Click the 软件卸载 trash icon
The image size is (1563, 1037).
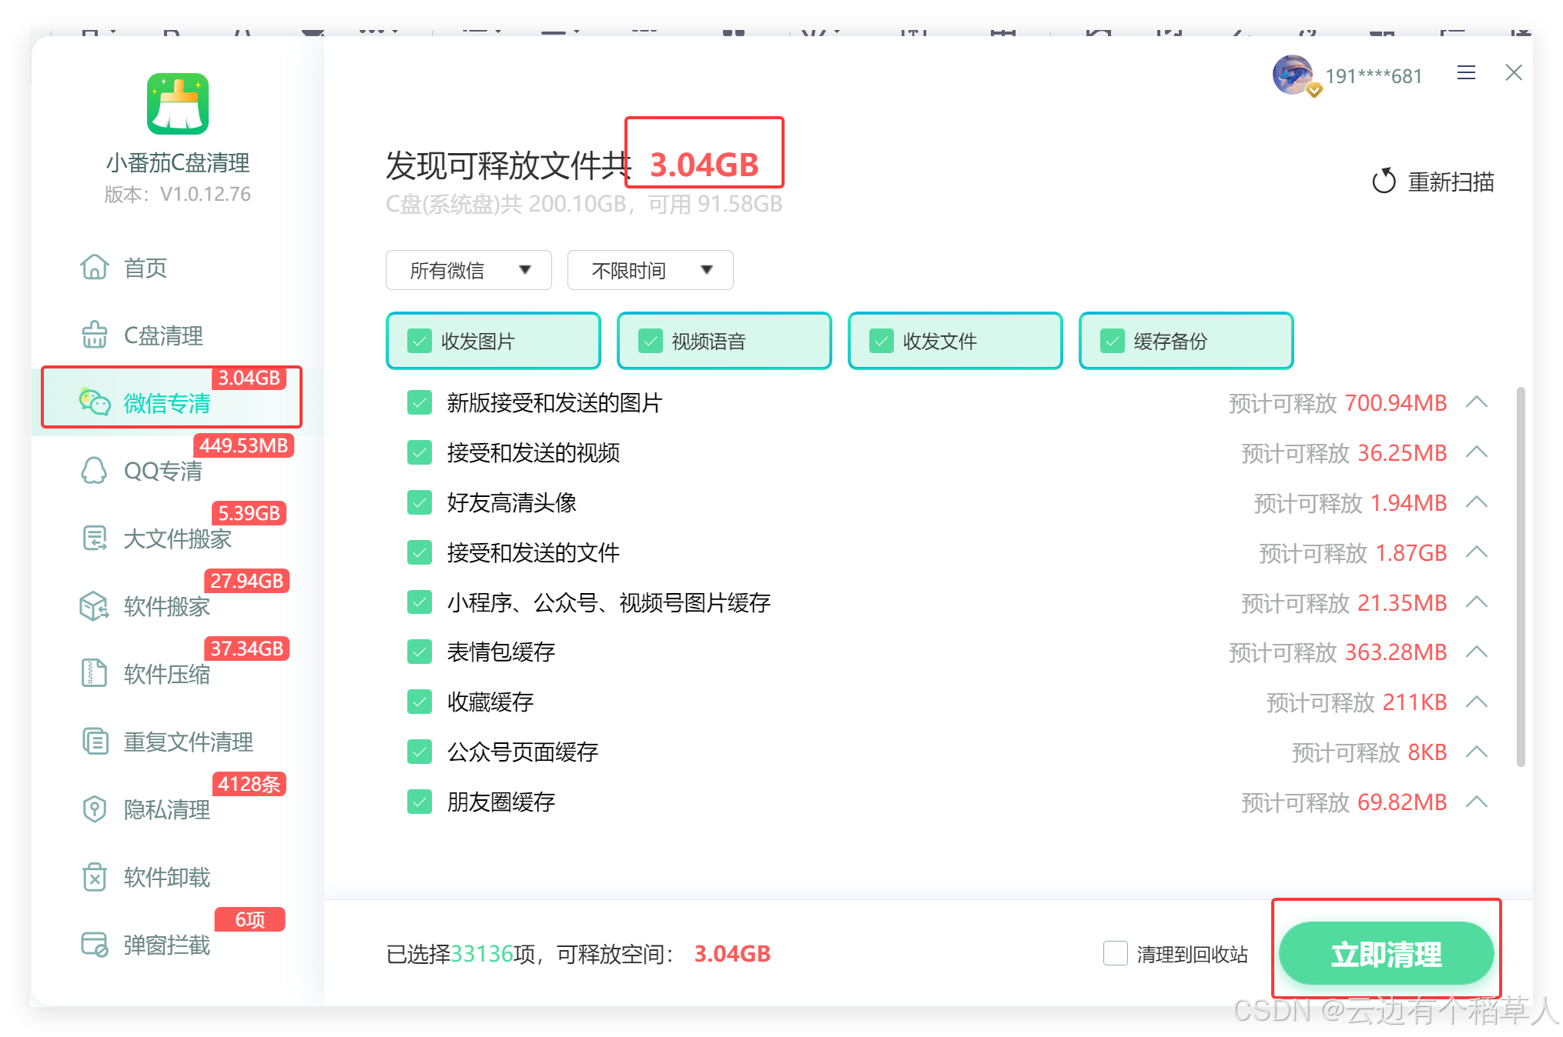pos(94,876)
